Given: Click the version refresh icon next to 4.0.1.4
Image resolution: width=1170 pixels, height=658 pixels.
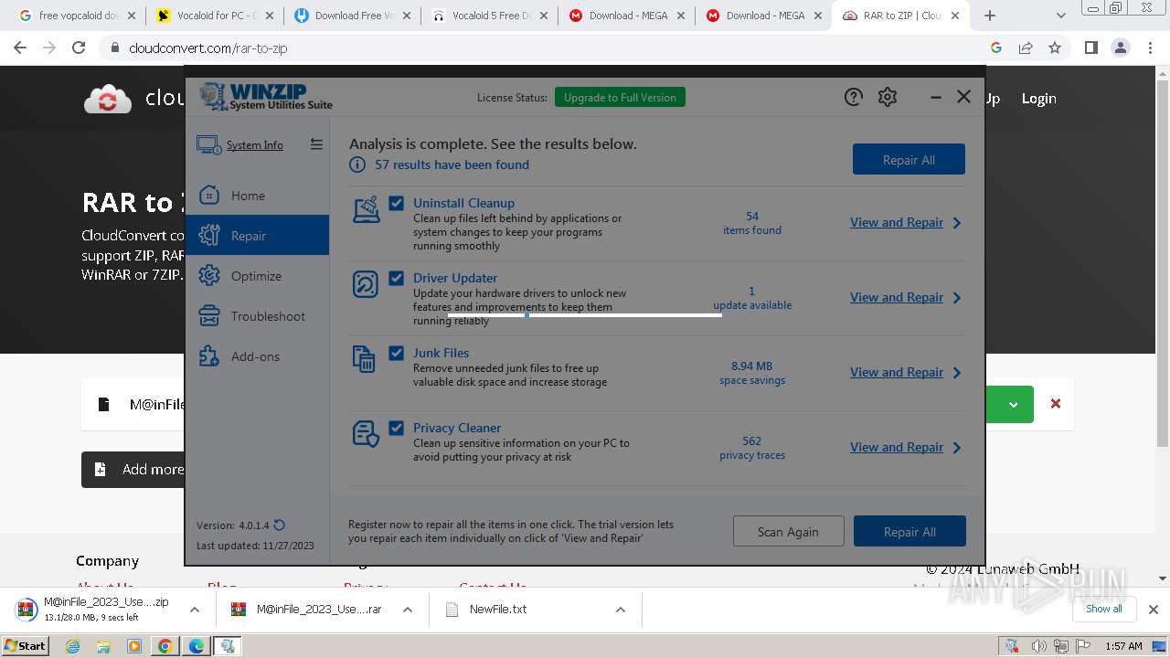Looking at the screenshot, I should (280, 525).
